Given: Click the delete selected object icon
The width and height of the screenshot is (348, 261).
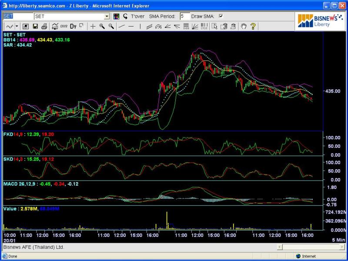Looking at the screenshot, I should tap(224, 27).
